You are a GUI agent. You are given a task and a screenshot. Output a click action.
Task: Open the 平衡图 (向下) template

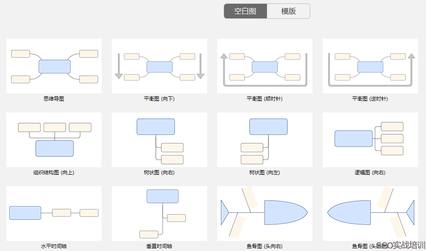coord(159,66)
